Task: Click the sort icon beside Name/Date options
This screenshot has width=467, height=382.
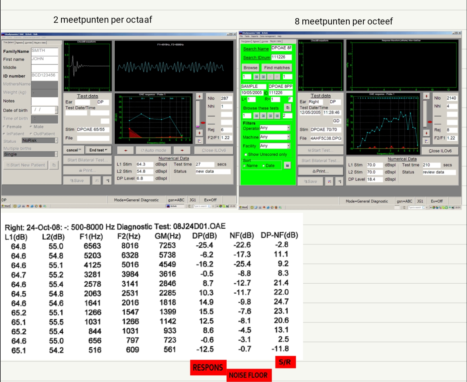Action: coord(287,165)
